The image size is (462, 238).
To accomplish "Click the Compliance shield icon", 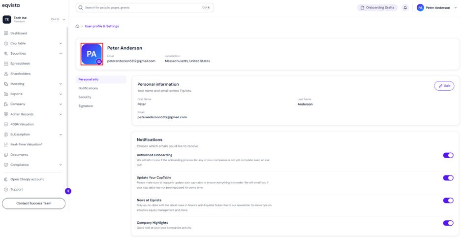I will pos(6,165).
